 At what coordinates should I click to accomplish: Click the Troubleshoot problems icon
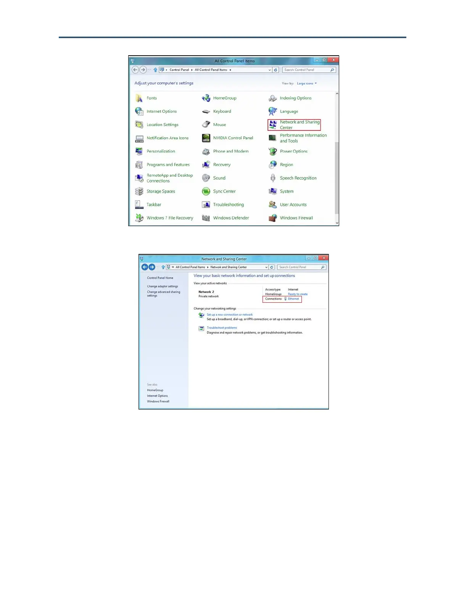click(201, 328)
